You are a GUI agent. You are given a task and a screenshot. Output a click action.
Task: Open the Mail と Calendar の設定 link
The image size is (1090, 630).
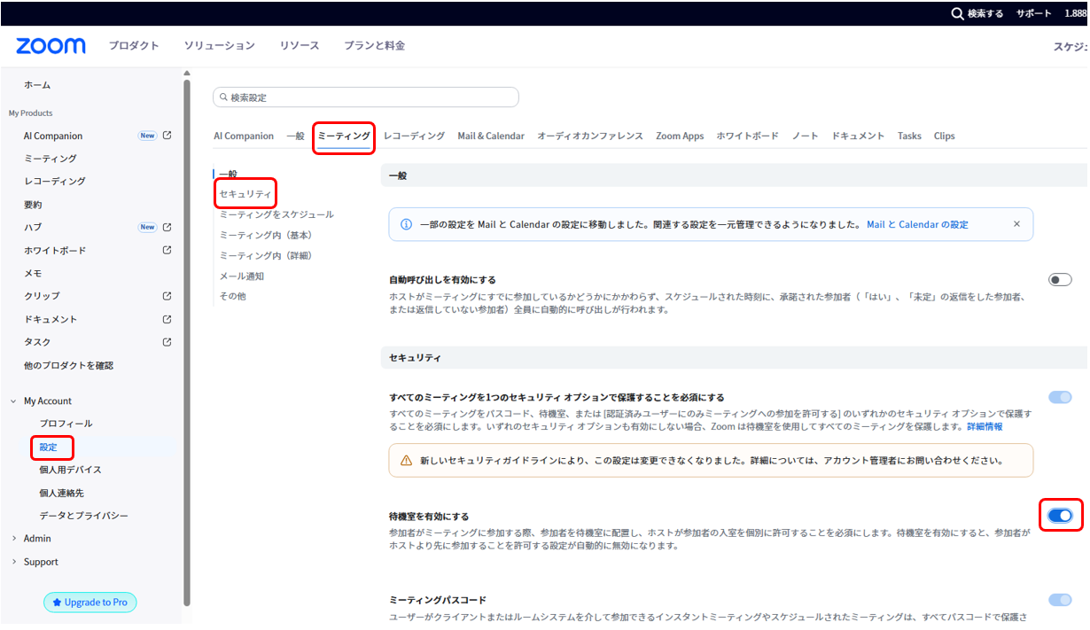917,225
